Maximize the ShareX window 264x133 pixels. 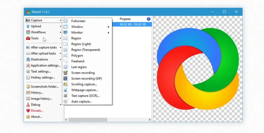coord(224,12)
